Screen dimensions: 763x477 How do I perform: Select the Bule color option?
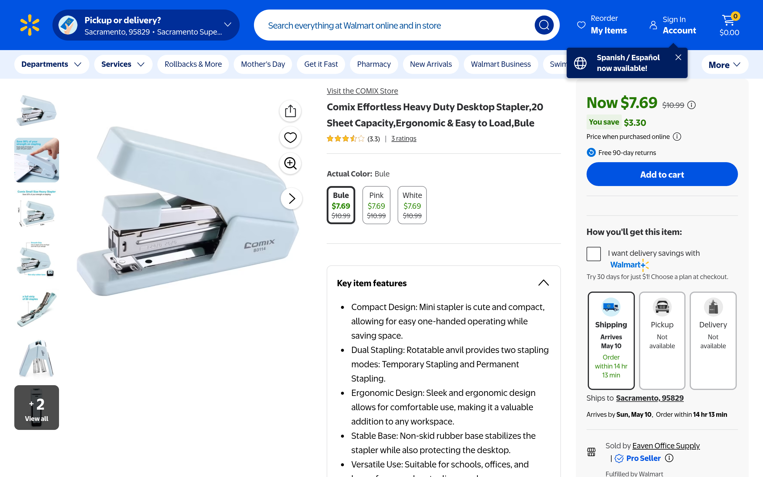[x=341, y=205]
